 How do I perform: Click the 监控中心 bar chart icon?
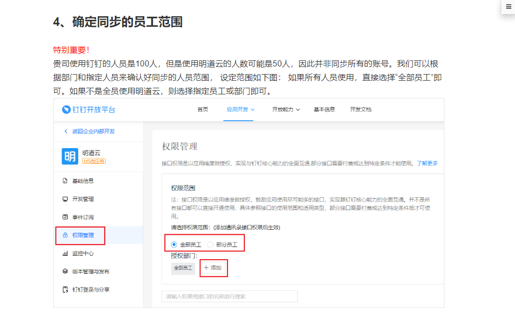[x=65, y=254]
